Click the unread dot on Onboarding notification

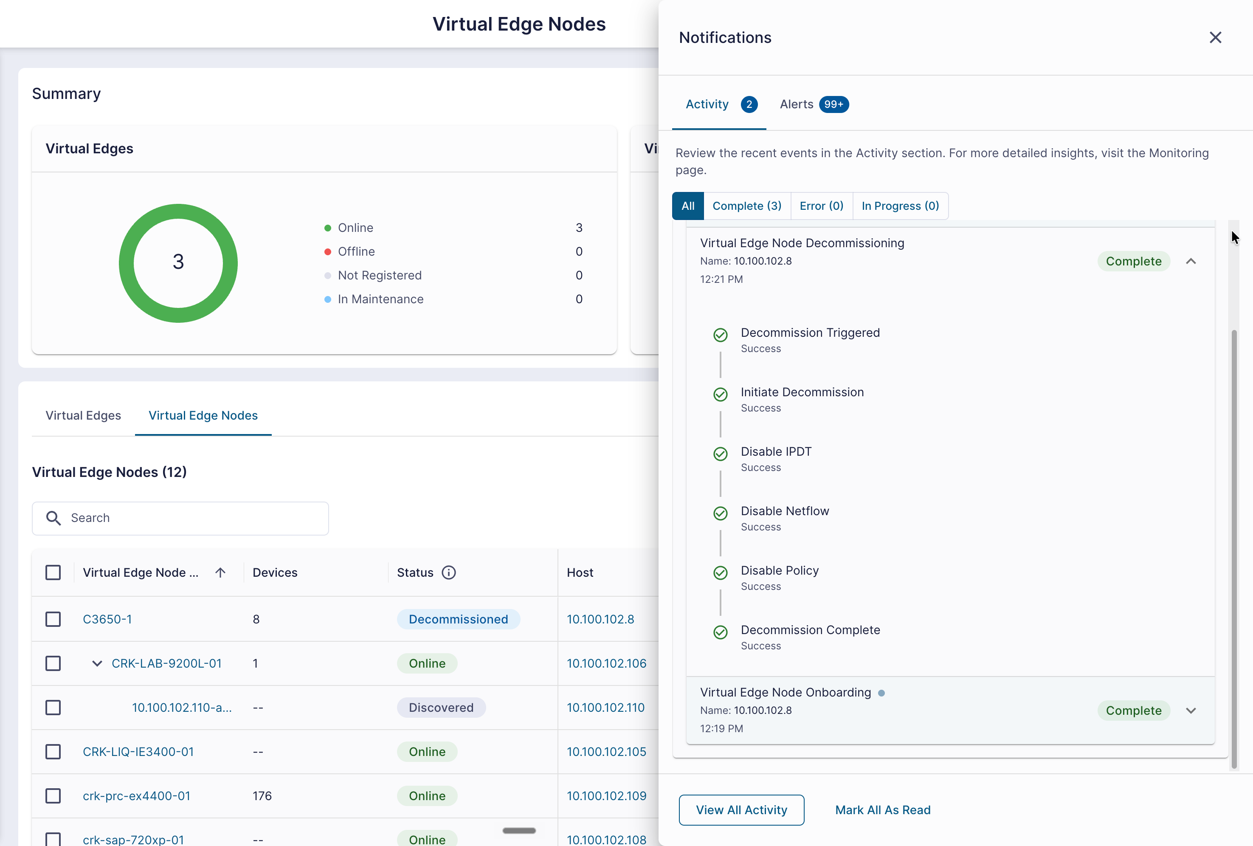click(x=881, y=693)
